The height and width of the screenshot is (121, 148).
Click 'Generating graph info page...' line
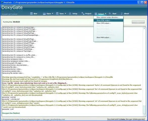point(12,63)
